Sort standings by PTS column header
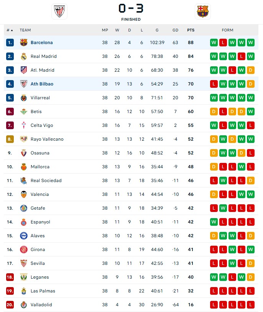Image resolution: width=263 pixels, height=312 pixels. [x=191, y=30]
